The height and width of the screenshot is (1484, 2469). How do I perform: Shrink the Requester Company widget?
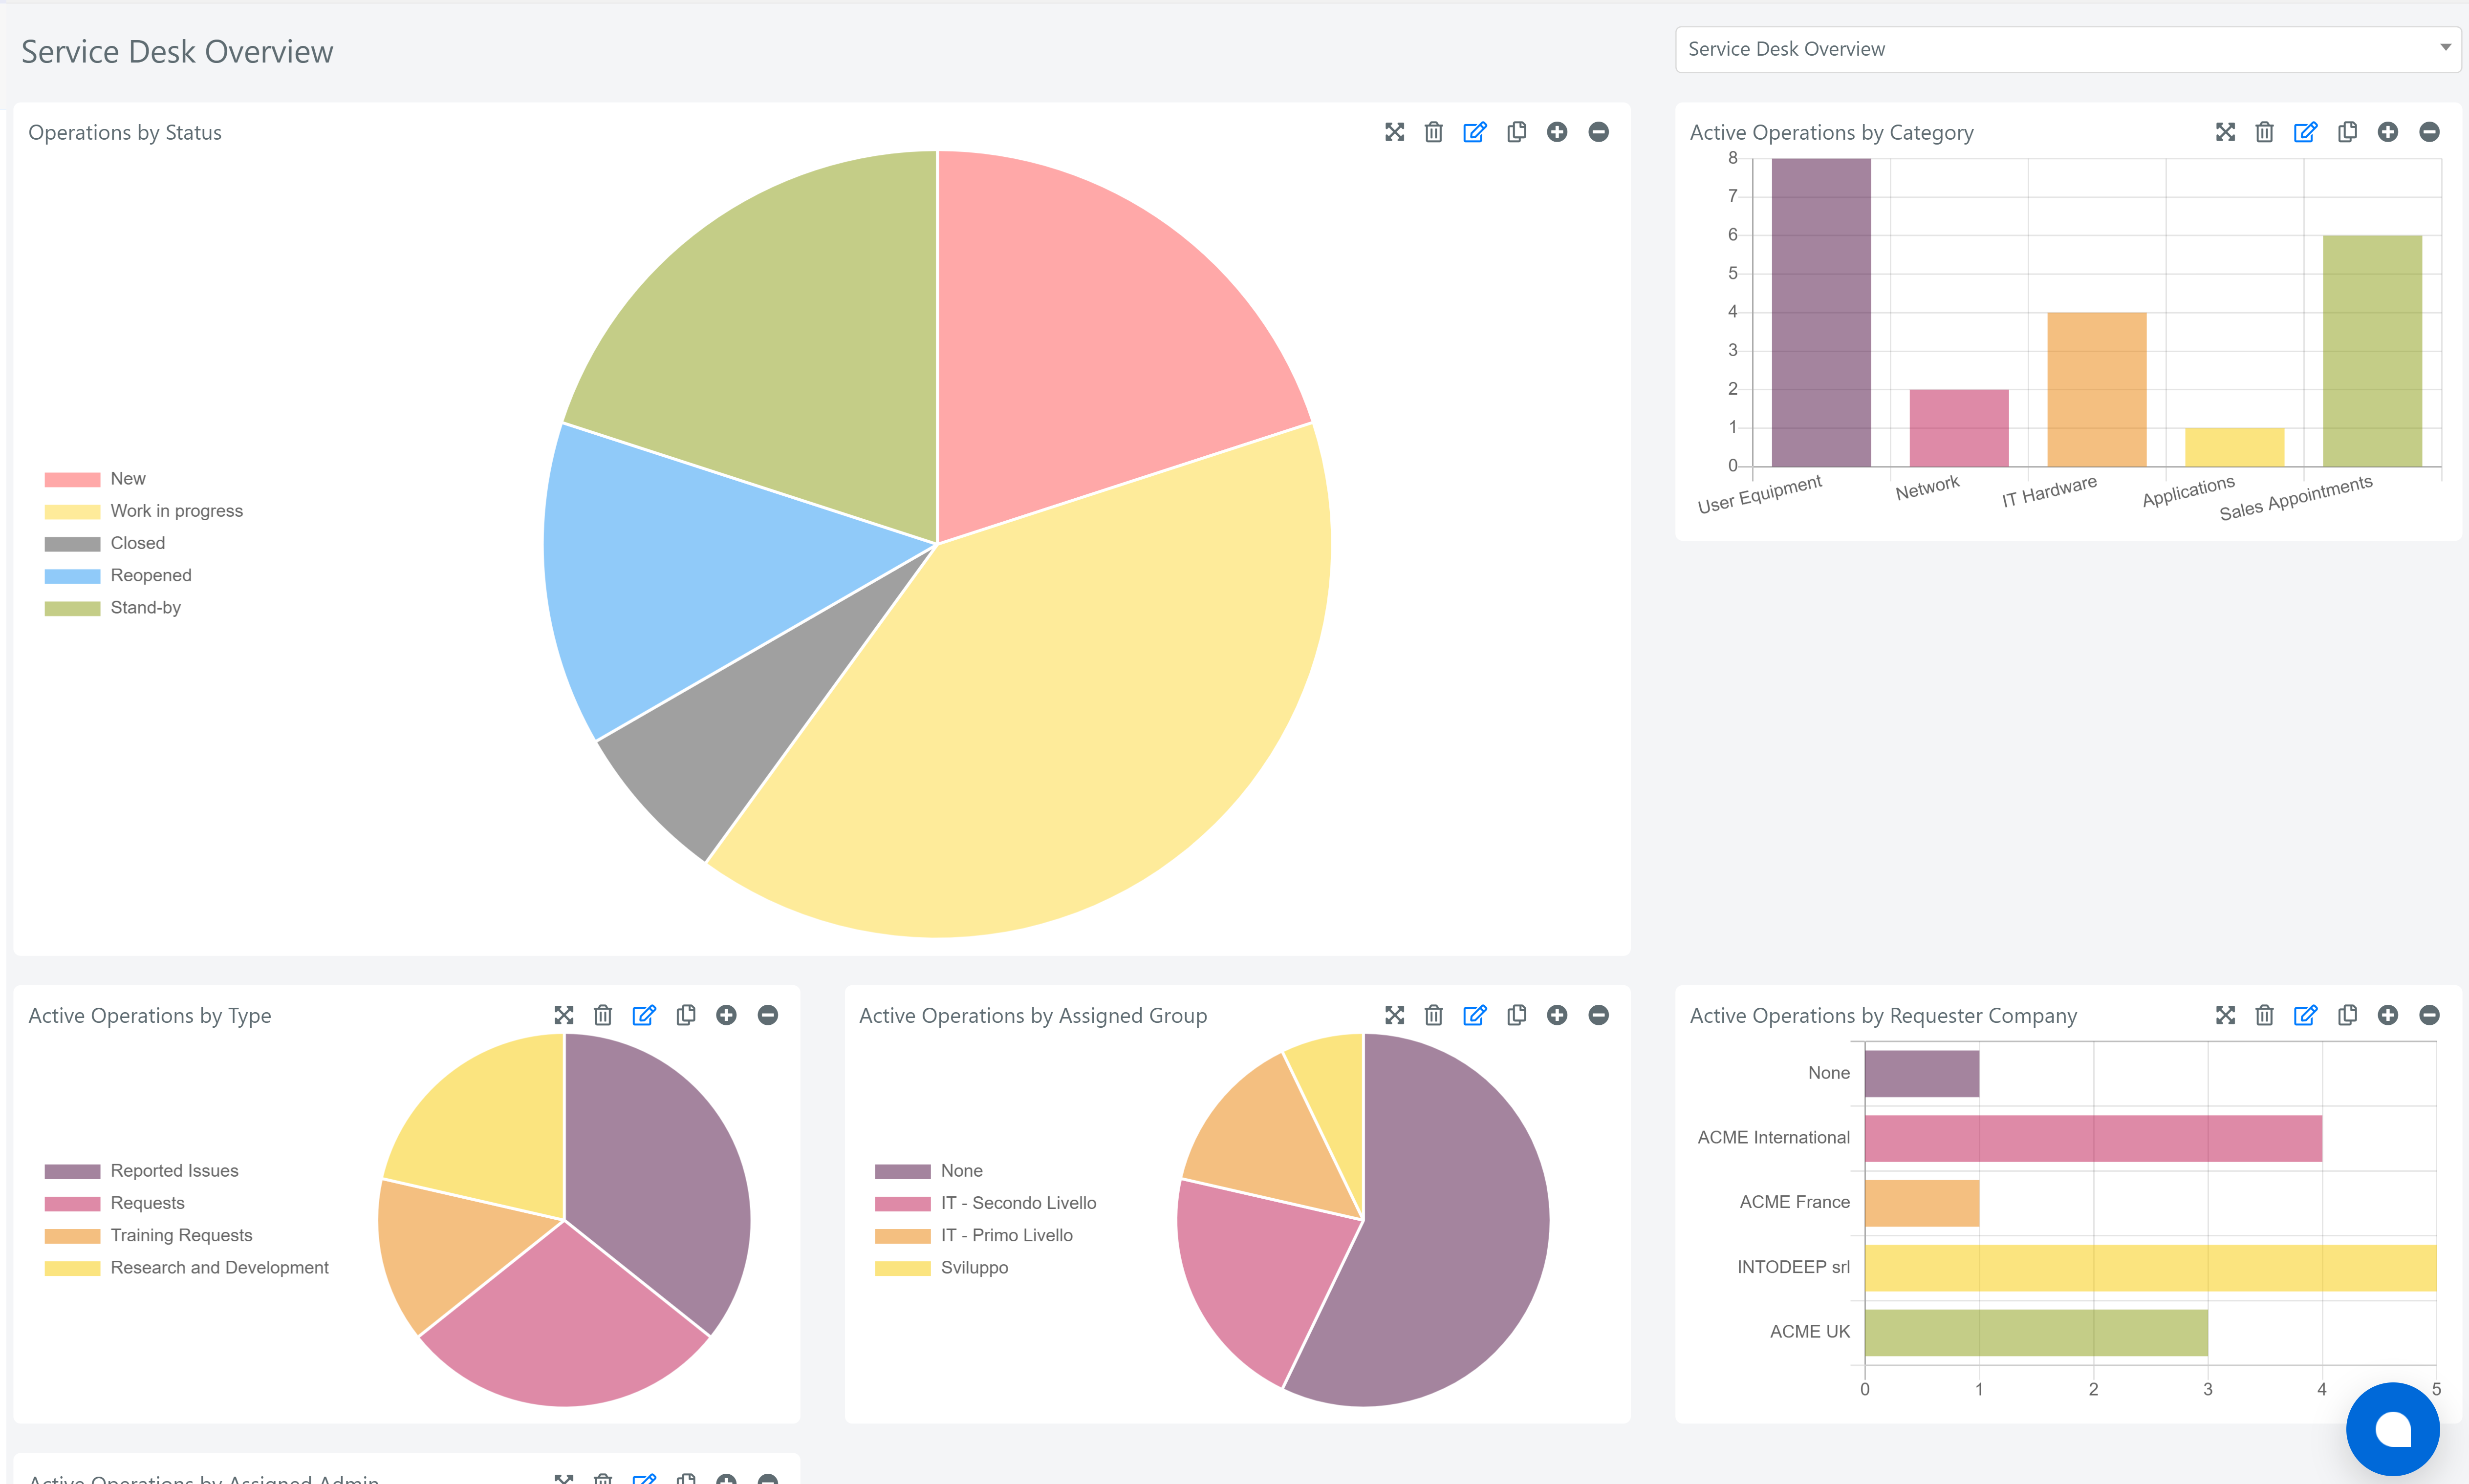click(x=2429, y=1015)
